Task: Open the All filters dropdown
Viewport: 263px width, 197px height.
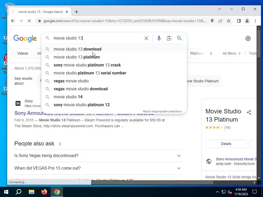Action: pos(231,53)
